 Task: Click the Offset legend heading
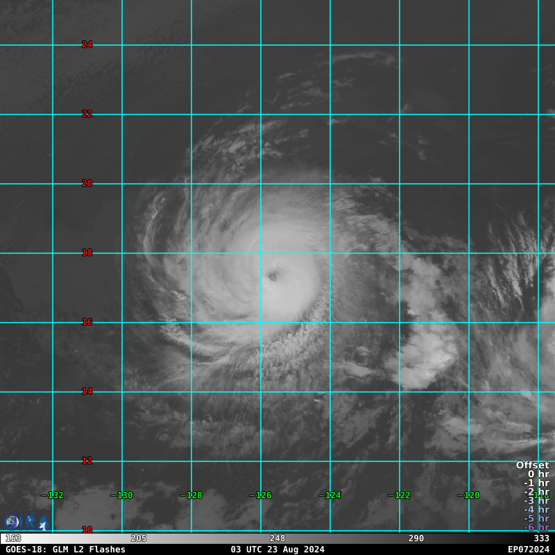pyautogui.click(x=532, y=465)
